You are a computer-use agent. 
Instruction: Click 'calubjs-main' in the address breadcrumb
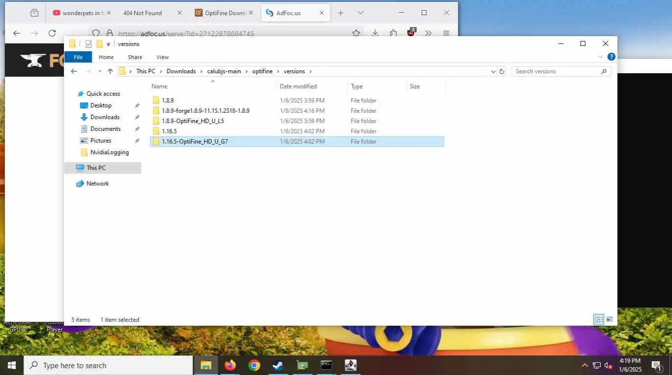224,71
